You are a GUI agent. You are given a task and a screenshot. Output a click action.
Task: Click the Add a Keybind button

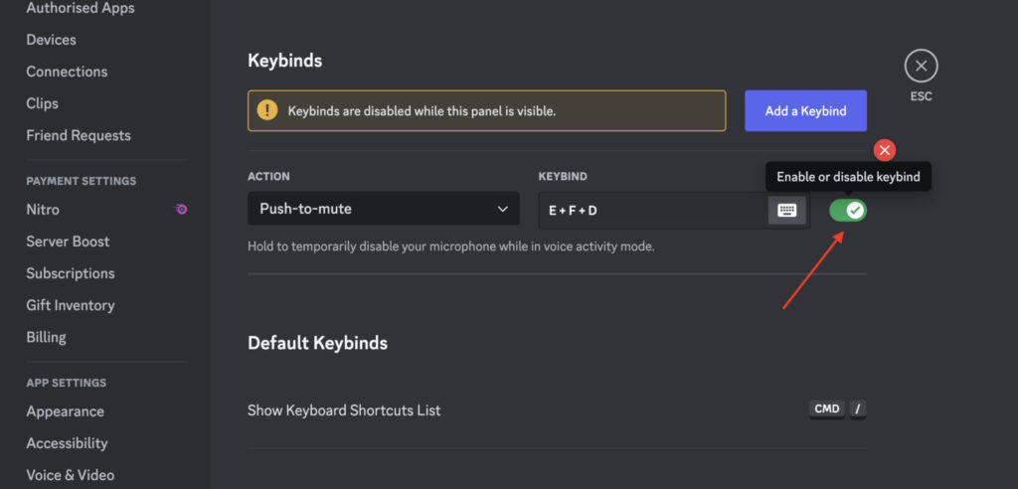pyautogui.click(x=805, y=111)
